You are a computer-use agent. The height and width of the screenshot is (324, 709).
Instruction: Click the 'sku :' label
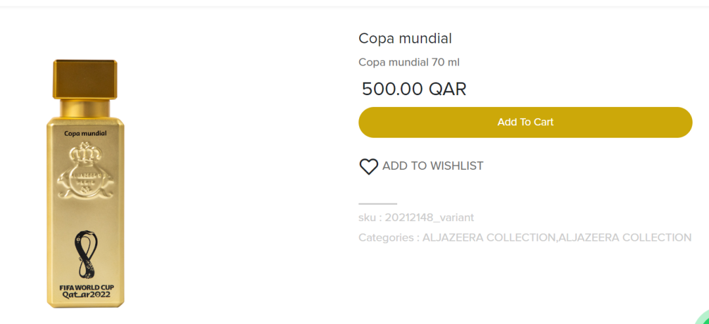point(370,217)
